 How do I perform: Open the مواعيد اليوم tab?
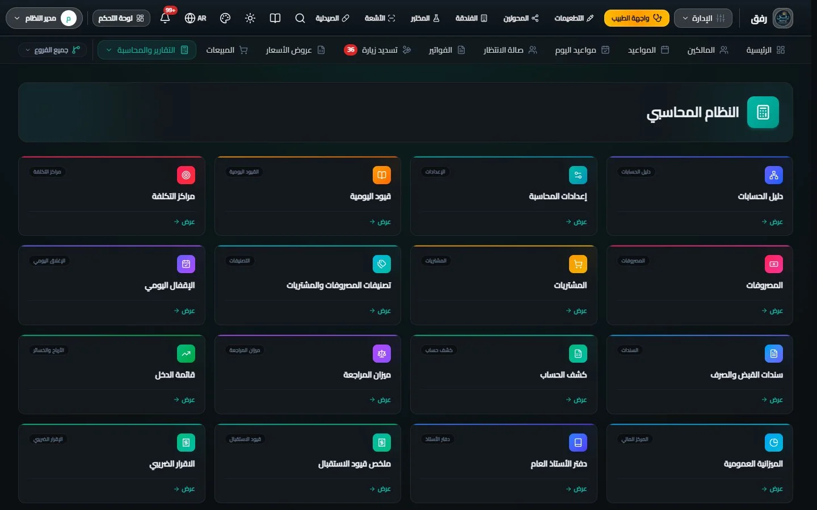[x=582, y=50]
